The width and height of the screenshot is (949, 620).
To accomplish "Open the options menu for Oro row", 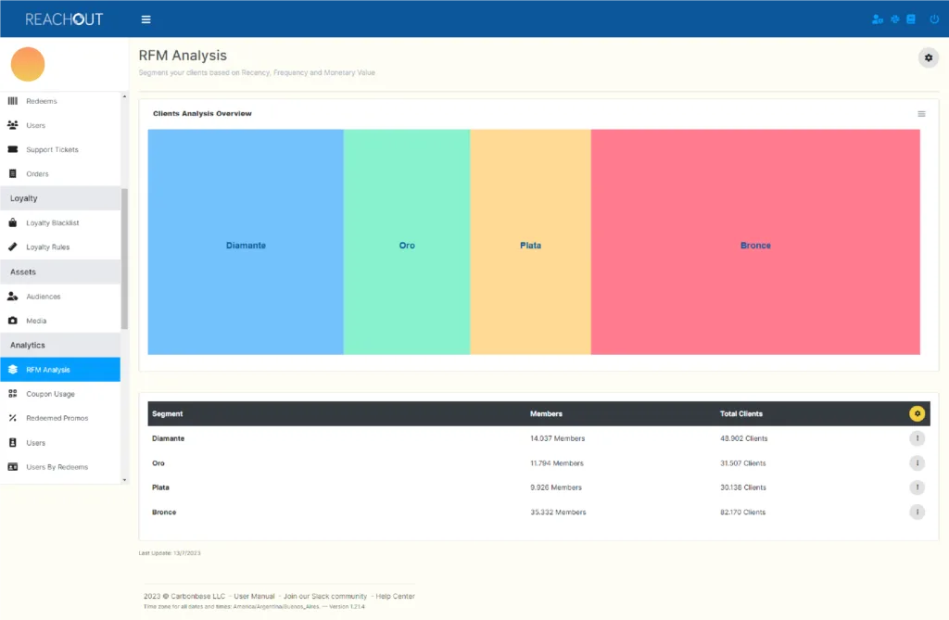I will (917, 463).
